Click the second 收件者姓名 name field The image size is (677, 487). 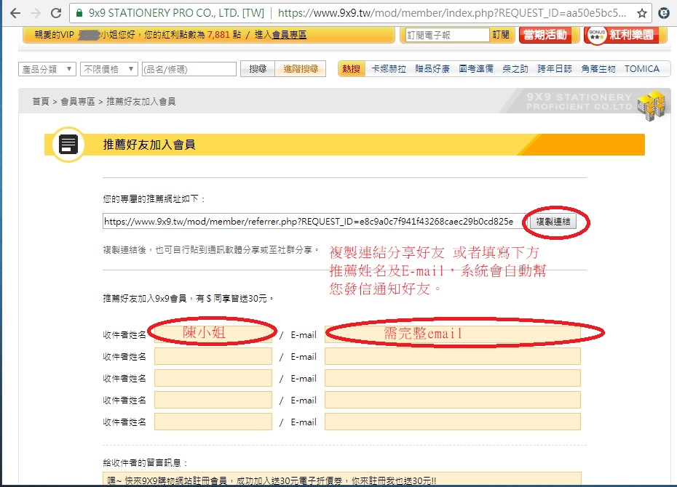pos(213,356)
